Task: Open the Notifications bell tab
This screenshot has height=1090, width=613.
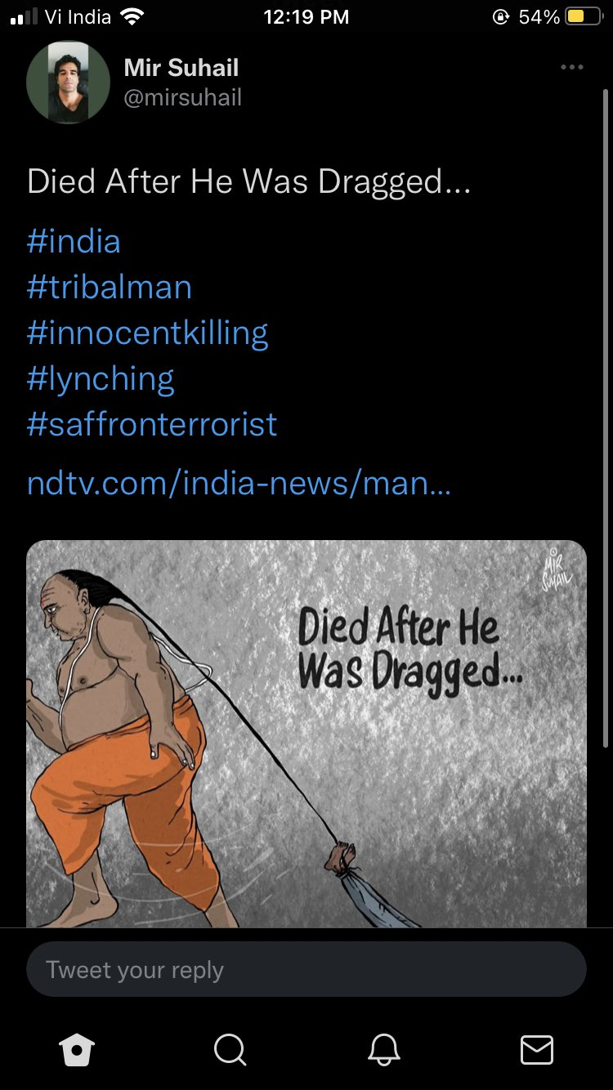Action: pos(383,1050)
